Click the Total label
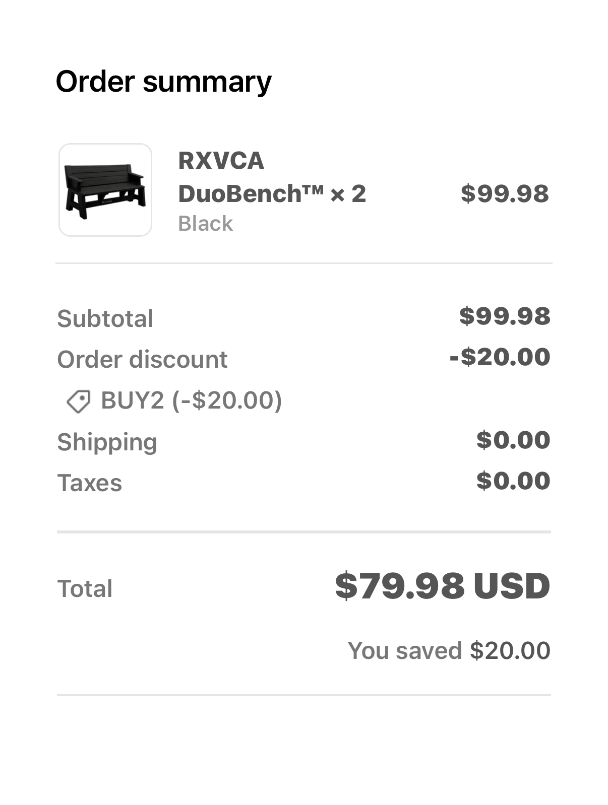Viewport: 608px width, 805px height. 85,588
